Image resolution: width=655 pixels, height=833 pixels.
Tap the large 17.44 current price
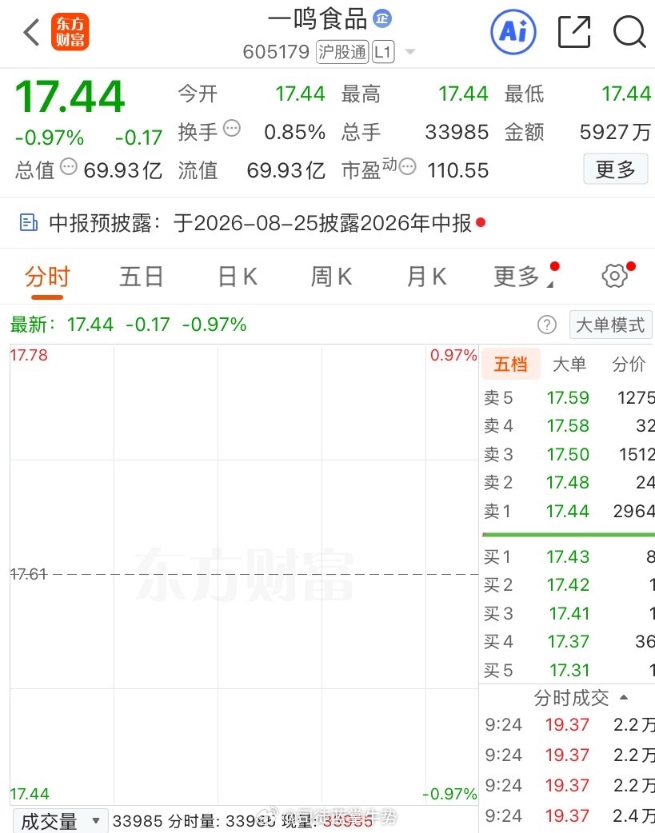[70, 97]
